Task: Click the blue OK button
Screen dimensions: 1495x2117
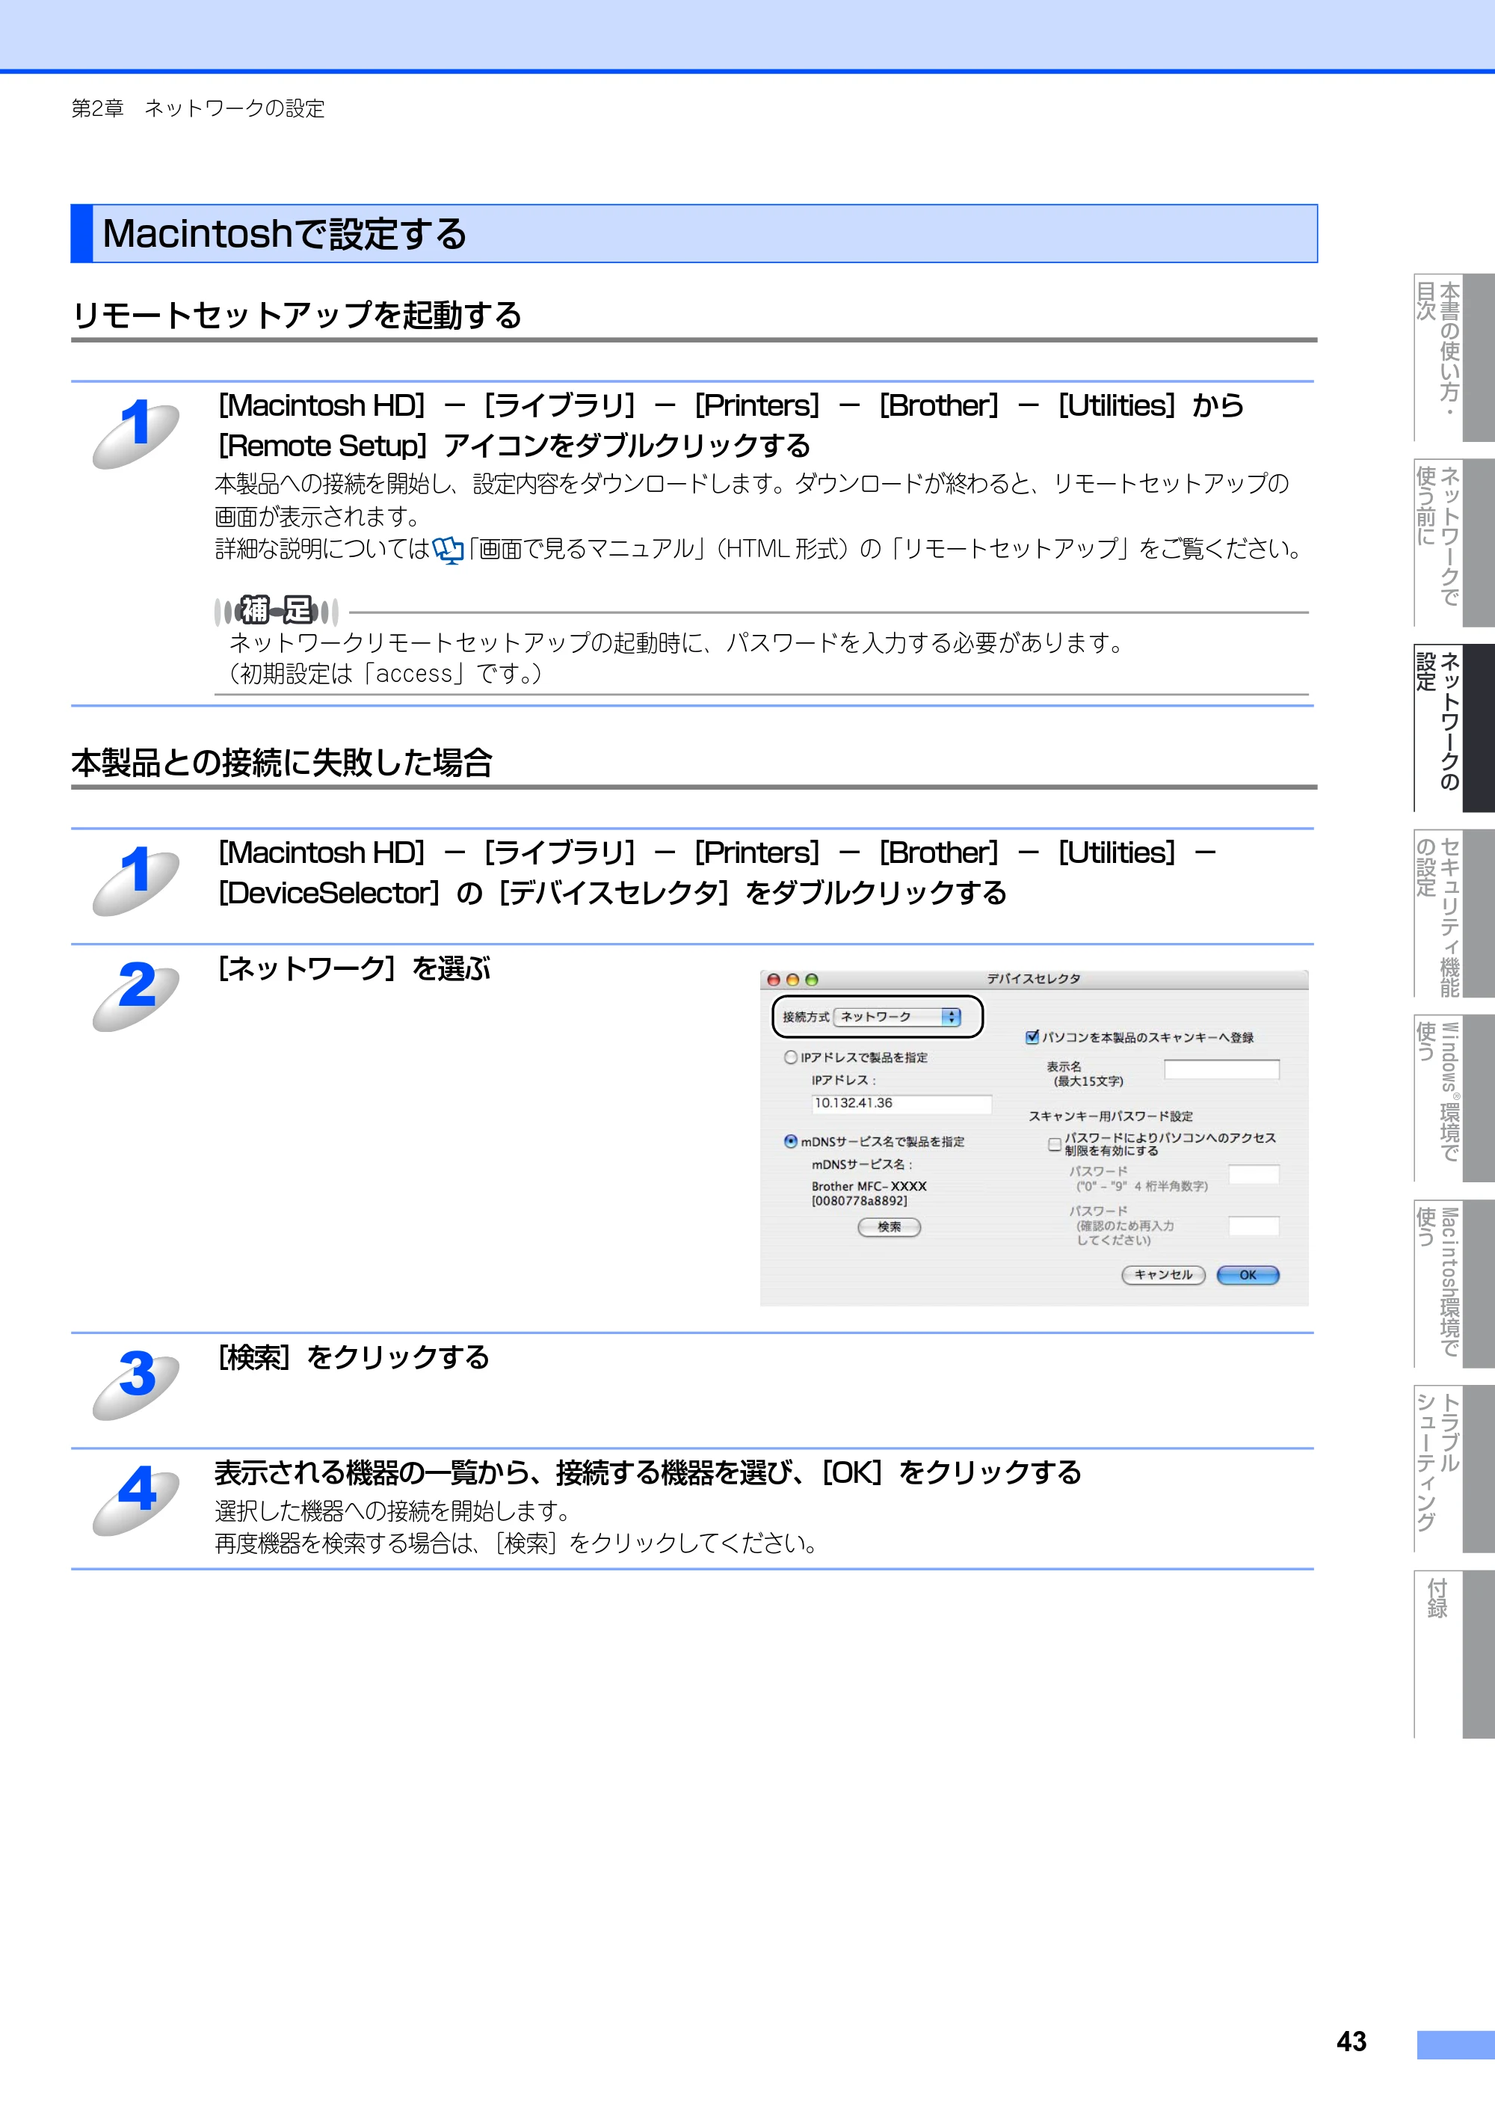Action: (1248, 1275)
